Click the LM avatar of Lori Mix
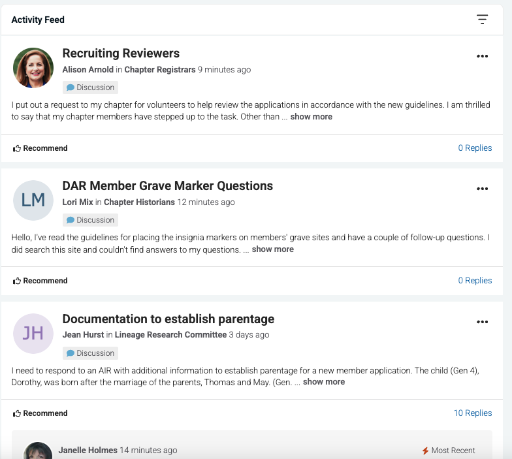 tap(33, 200)
